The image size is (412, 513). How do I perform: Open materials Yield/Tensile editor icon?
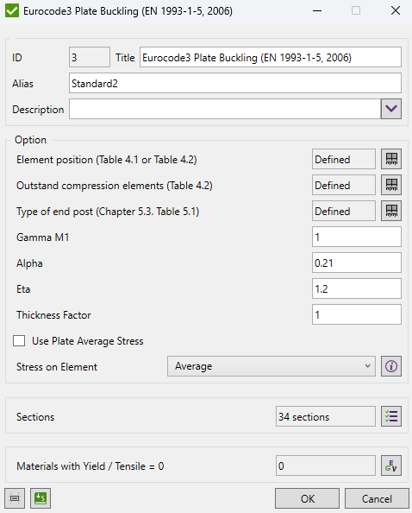pos(391,465)
